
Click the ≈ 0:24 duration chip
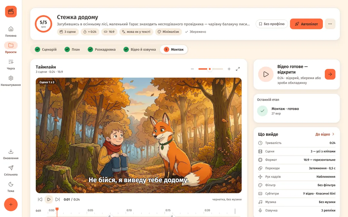[90, 32]
